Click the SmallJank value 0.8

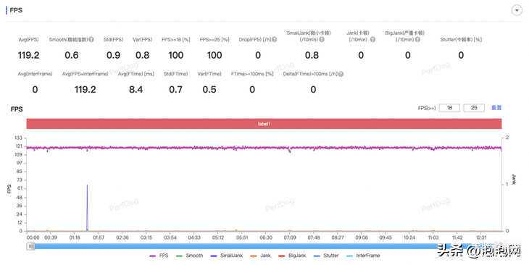[312, 55]
